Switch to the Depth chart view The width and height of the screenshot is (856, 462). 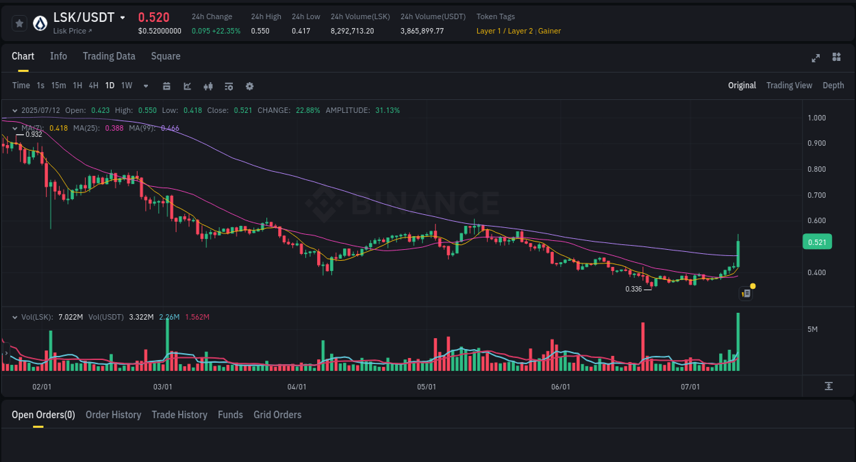click(x=833, y=86)
